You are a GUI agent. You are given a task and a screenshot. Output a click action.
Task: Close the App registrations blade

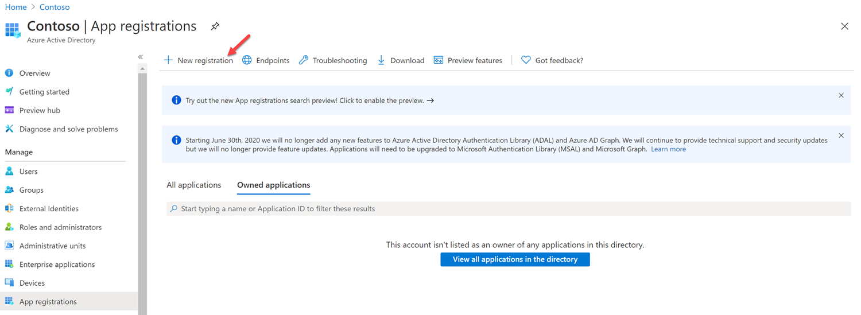[x=844, y=26]
